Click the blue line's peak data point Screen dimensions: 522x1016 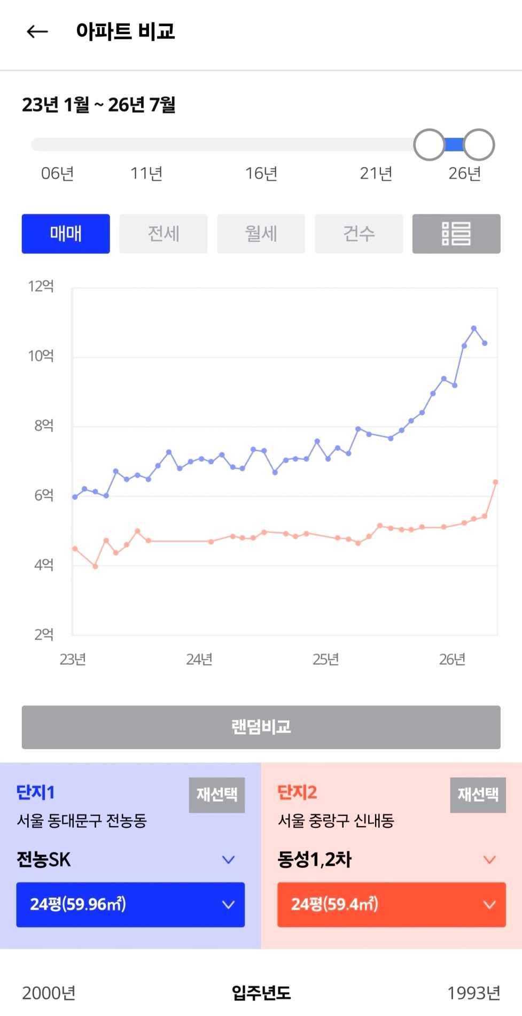pos(474,328)
